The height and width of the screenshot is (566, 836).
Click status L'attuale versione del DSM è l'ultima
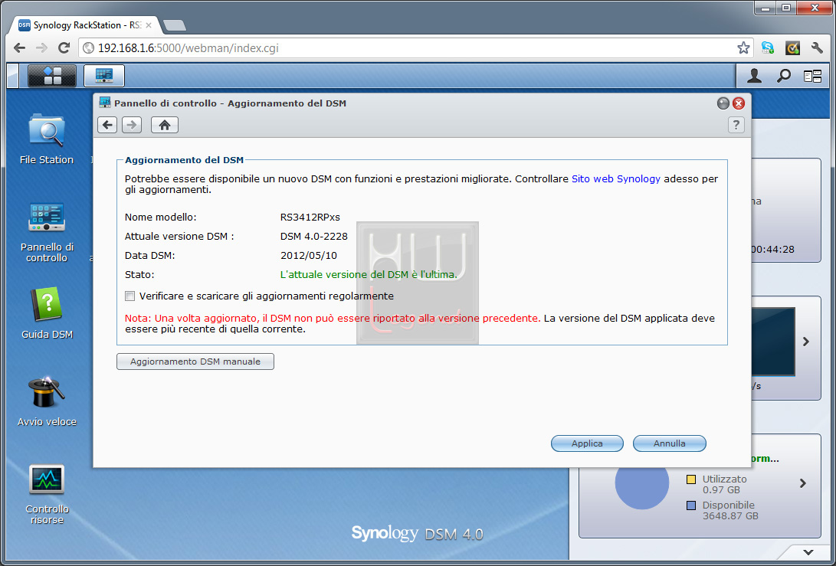click(369, 274)
